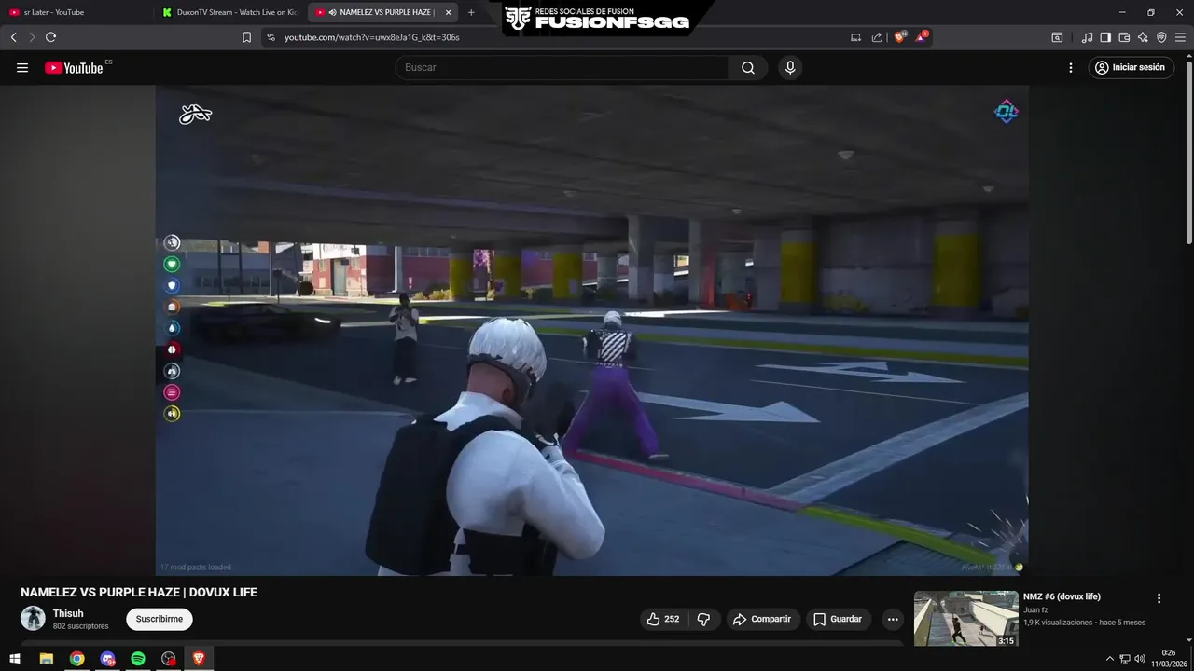The width and height of the screenshot is (1194, 671).
Task: Bookmark this page icon in address bar
Action: [x=246, y=37]
